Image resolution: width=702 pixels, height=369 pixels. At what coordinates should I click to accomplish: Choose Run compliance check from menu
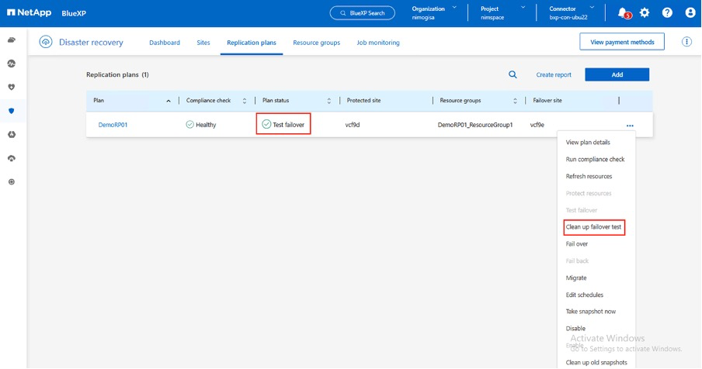tap(595, 160)
